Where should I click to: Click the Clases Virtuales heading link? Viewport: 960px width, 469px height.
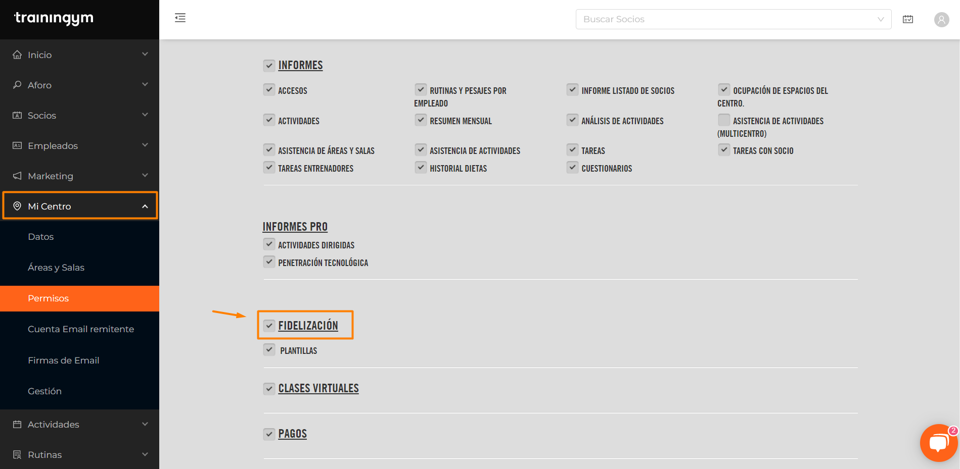(x=318, y=388)
